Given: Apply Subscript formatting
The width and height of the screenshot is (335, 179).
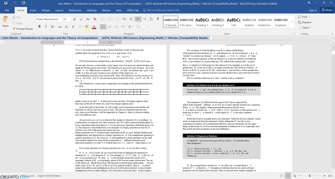Looking at the screenshot, I should [67, 27].
